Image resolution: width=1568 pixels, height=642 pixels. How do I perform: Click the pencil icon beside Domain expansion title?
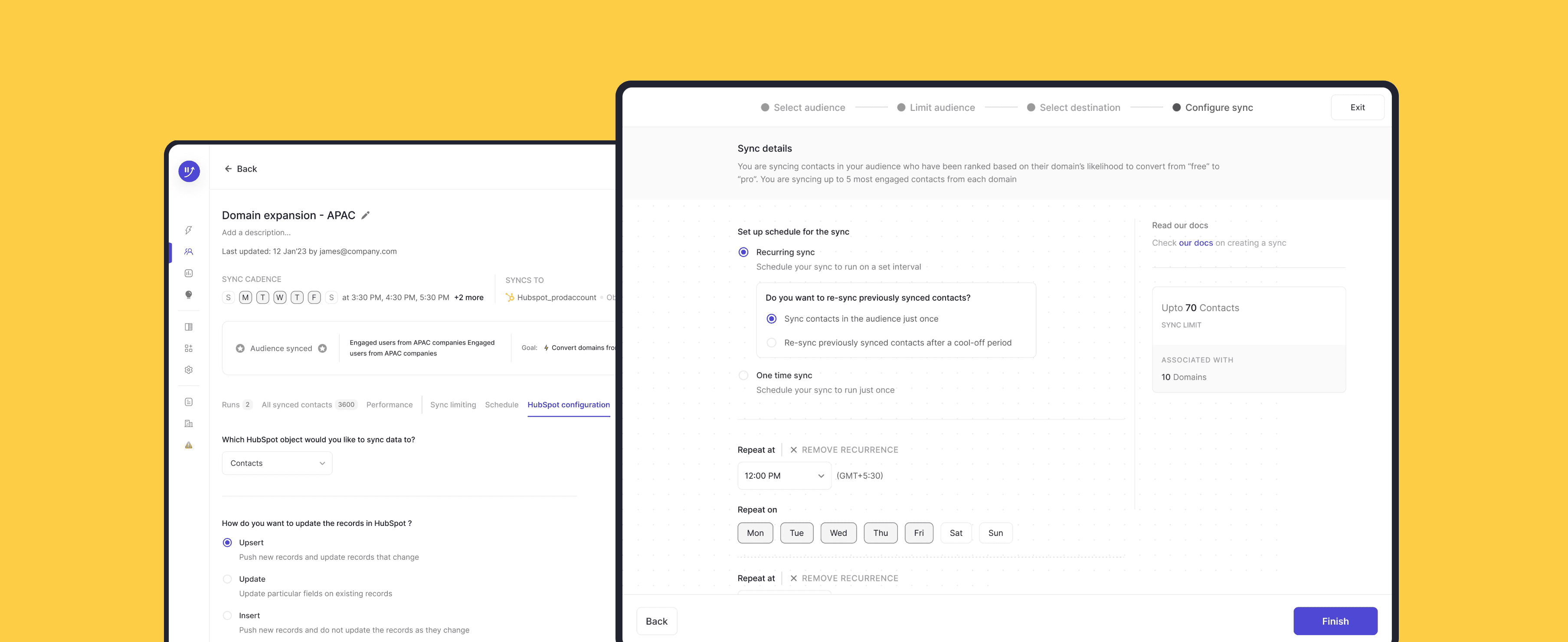click(365, 215)
